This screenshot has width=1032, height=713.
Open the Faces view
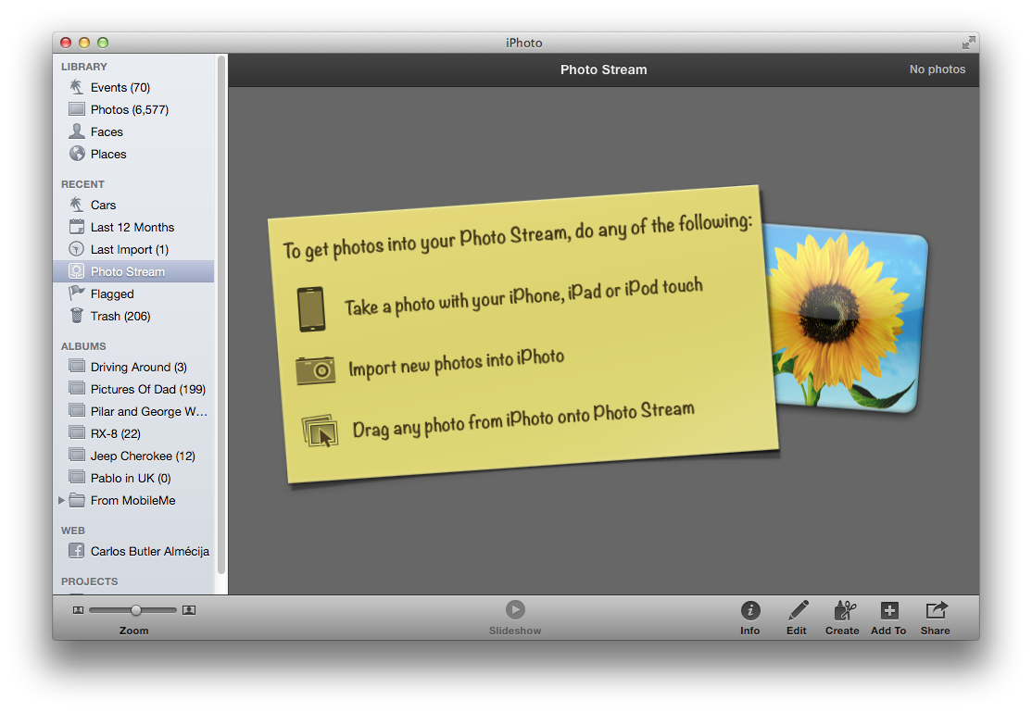133,131
